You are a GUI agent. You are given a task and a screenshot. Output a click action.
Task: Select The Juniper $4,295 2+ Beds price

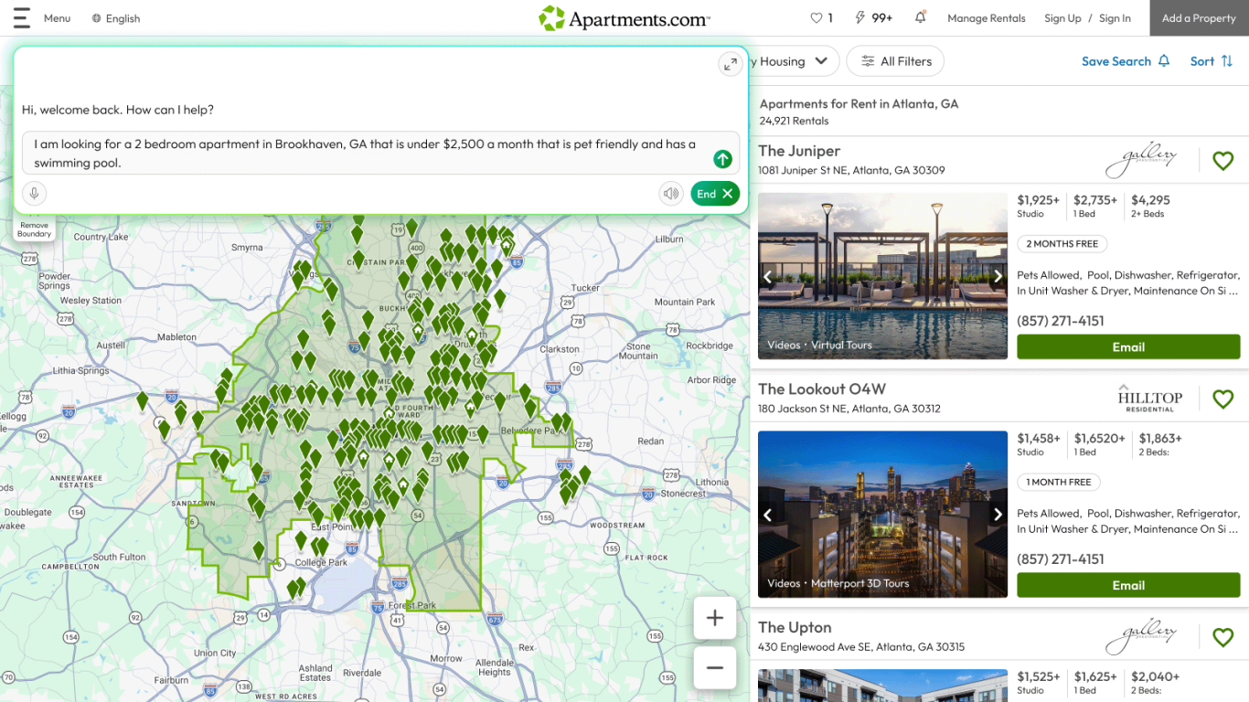(x=1150, y=206)
